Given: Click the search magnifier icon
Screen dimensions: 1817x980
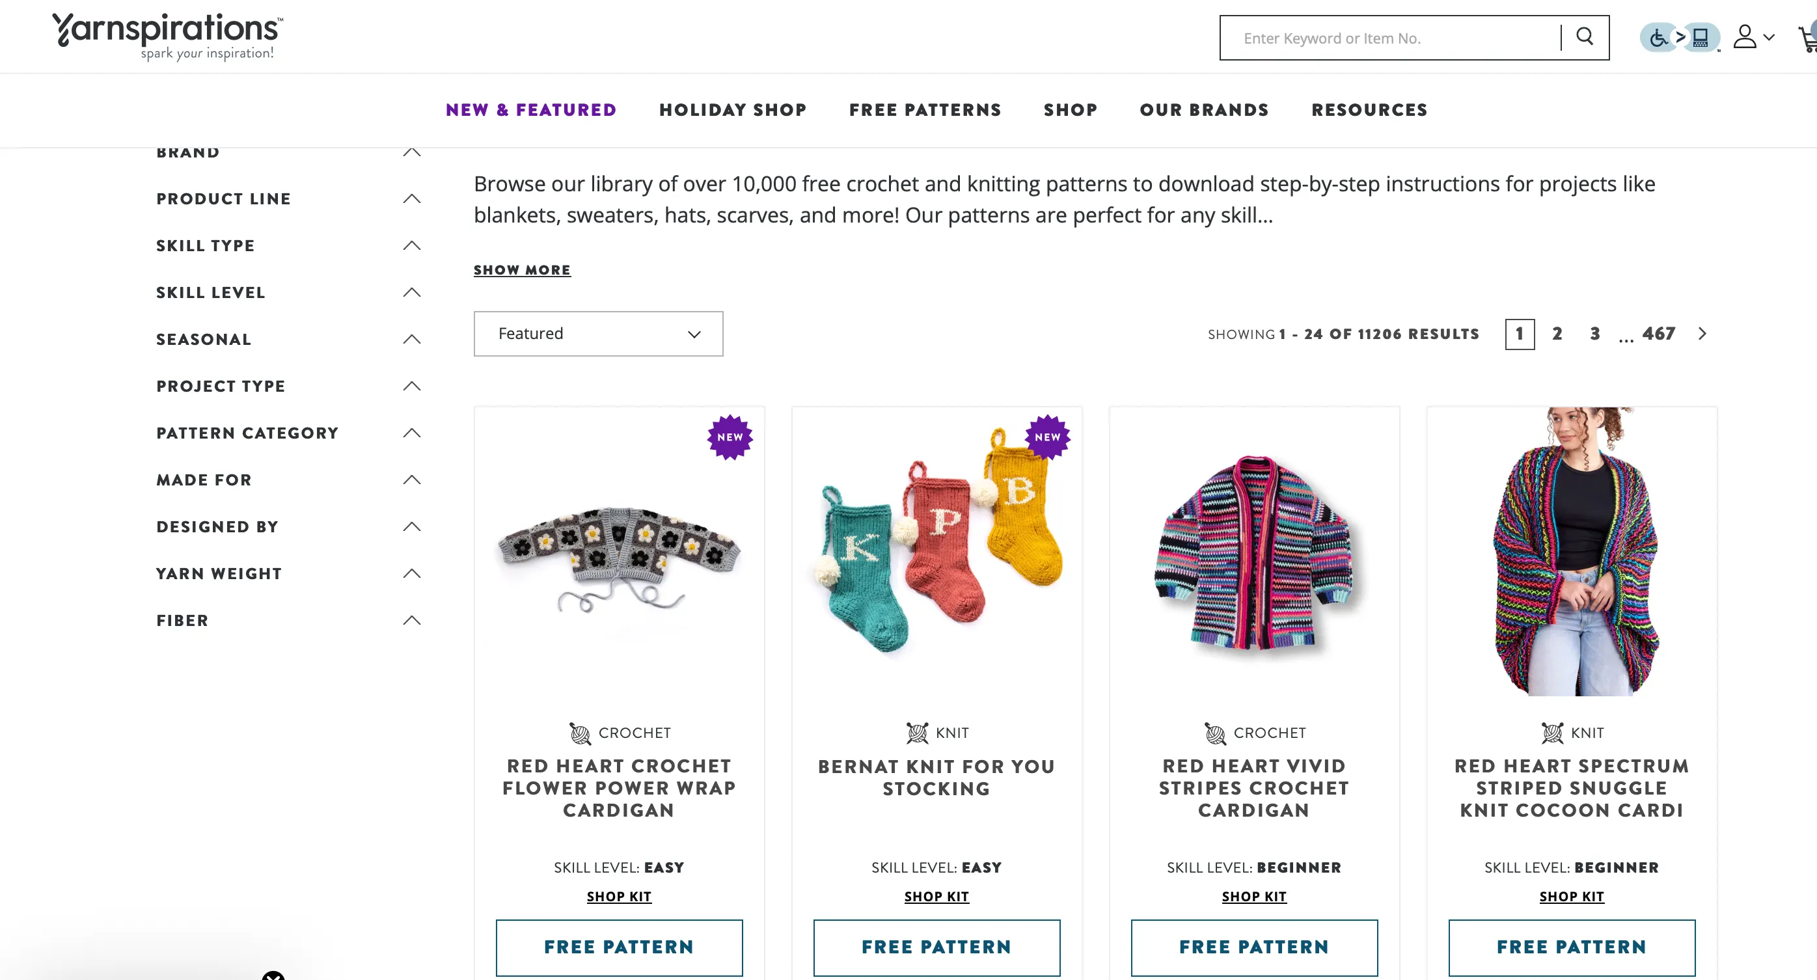Looking at the screenshot, I should click(x=1584, y=36).
